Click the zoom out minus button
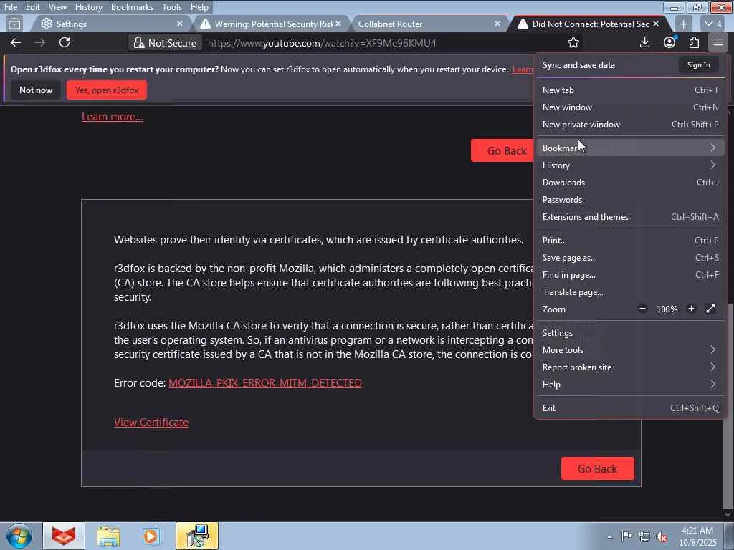The height and width of the screenshot is (550, 734). click(x=642, y=309)
